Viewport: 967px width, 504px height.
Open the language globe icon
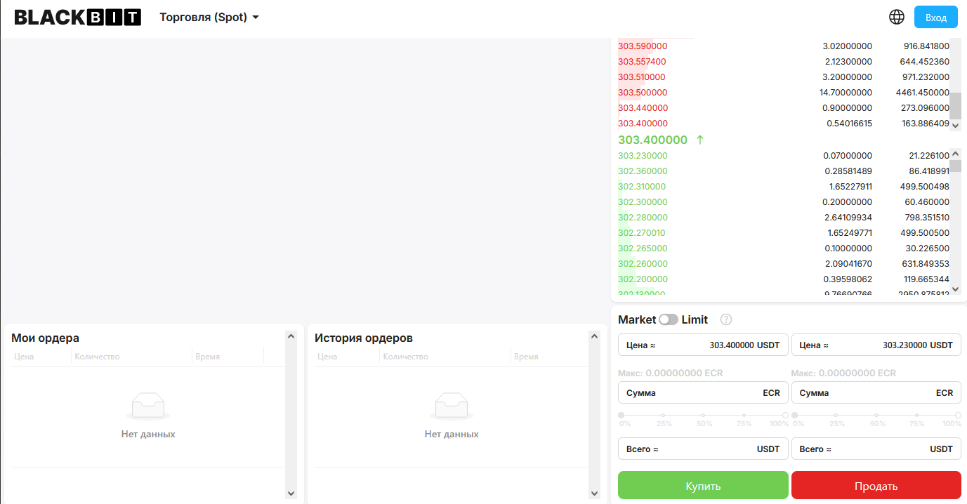[897, 17]
